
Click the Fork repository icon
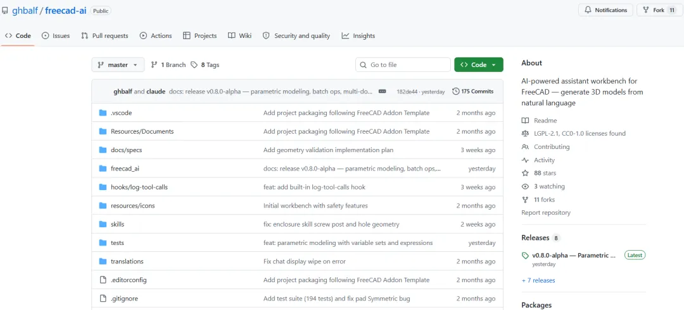pyautogui.click(x=646, y=10)
